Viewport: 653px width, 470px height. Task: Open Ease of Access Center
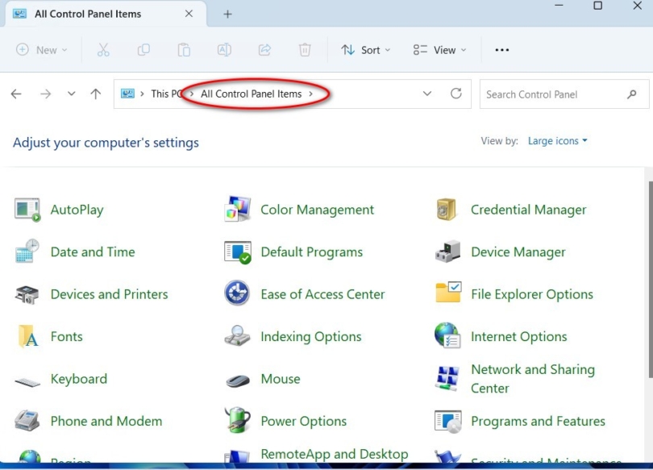322,294
